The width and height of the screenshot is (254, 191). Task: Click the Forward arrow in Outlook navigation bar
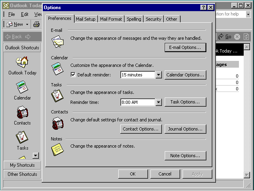pos(28,37)
